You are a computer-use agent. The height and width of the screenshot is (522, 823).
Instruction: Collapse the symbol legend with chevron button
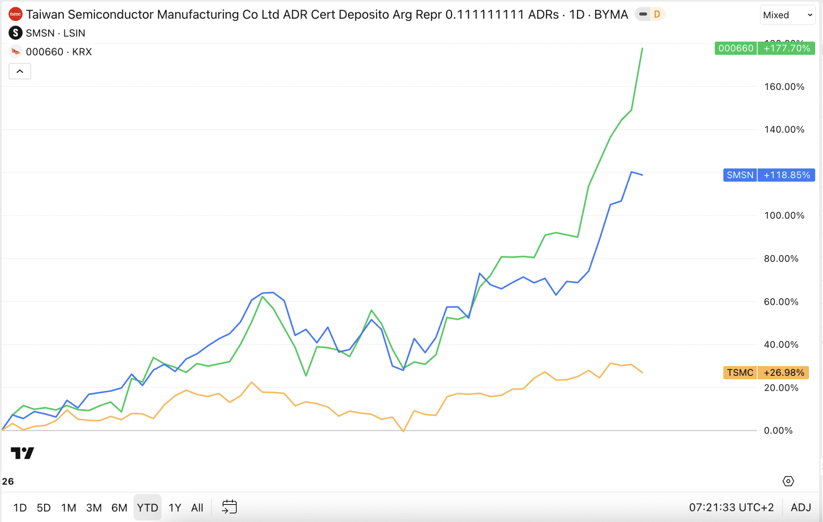tap(20, 71)
